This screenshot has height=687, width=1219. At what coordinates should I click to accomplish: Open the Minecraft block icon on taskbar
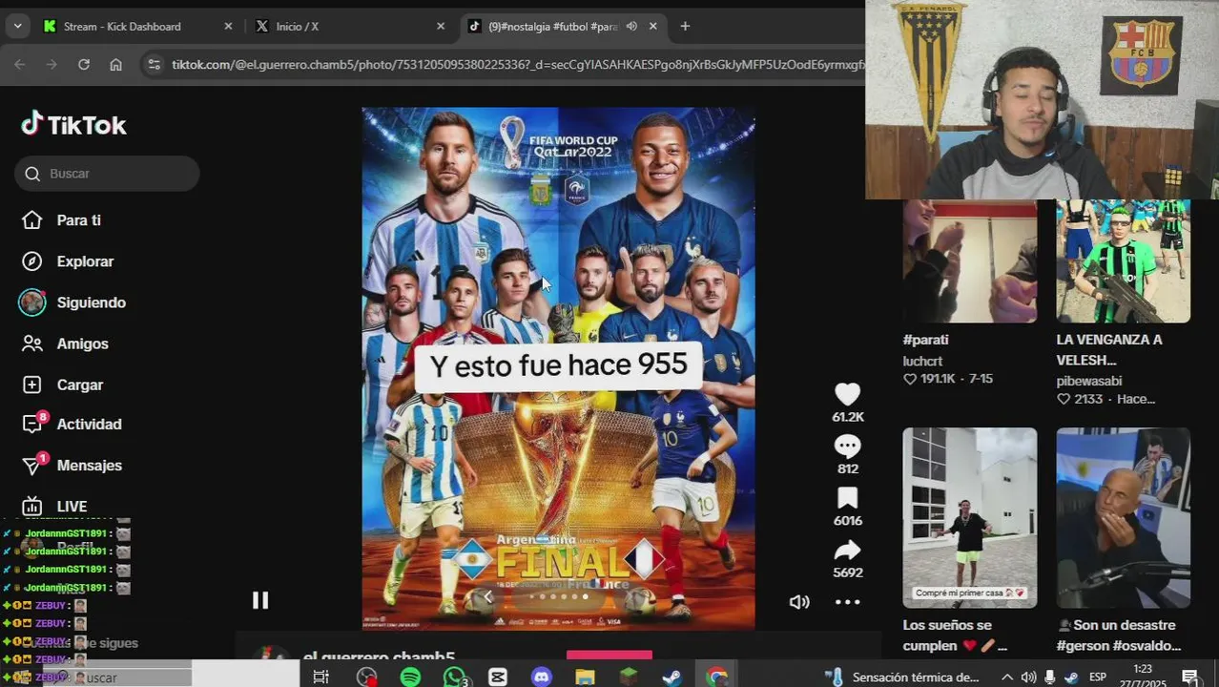pos(629,677)
